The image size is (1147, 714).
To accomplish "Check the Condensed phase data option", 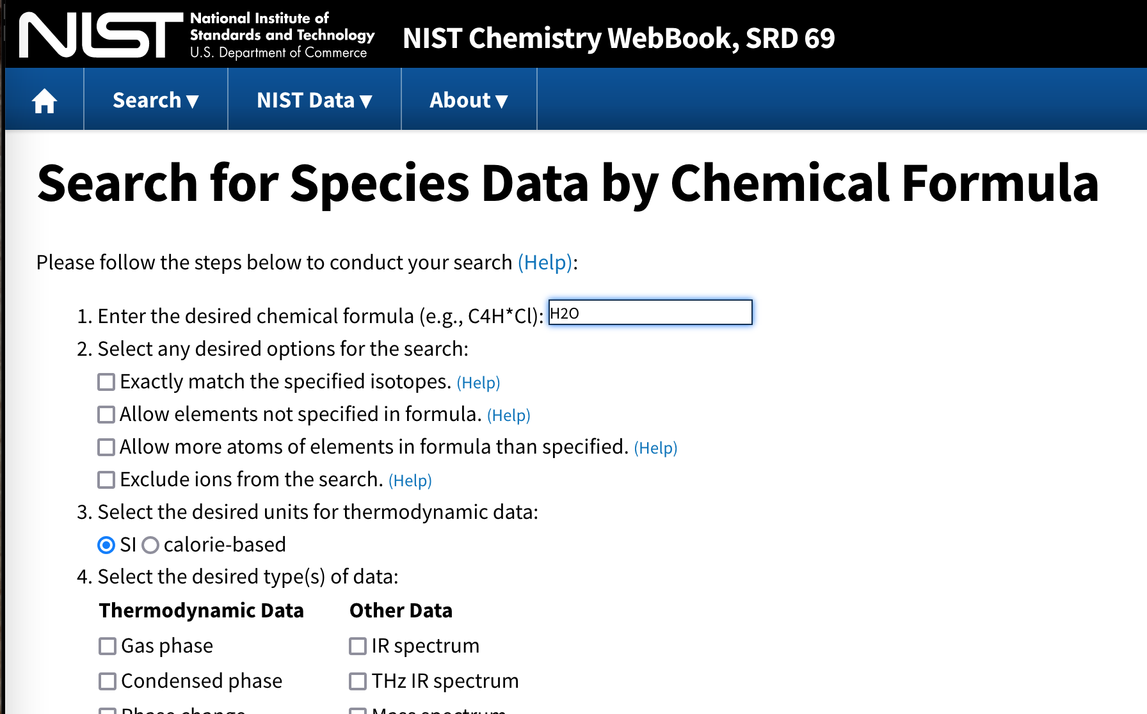I will coord(108,681).
